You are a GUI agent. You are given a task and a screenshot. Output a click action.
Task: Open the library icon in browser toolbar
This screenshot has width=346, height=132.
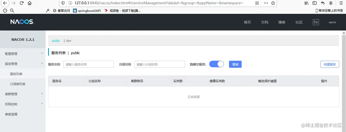tap(307, 3)
